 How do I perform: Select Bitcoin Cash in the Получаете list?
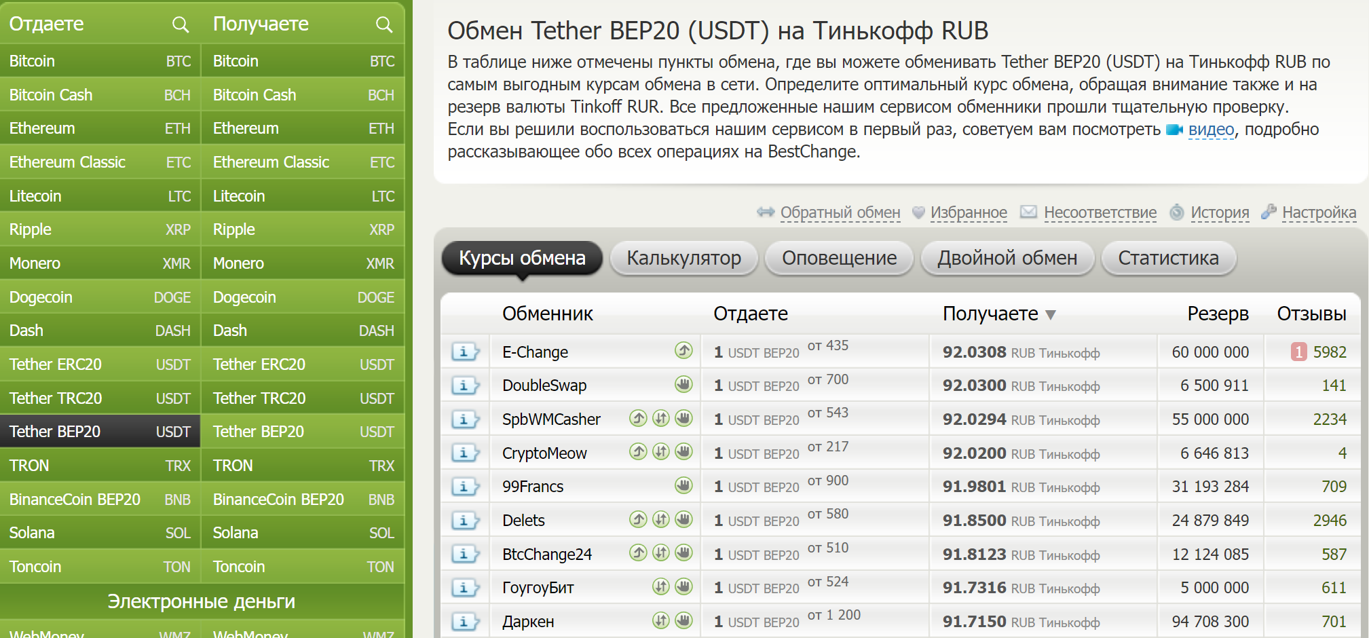click(303, 95)
